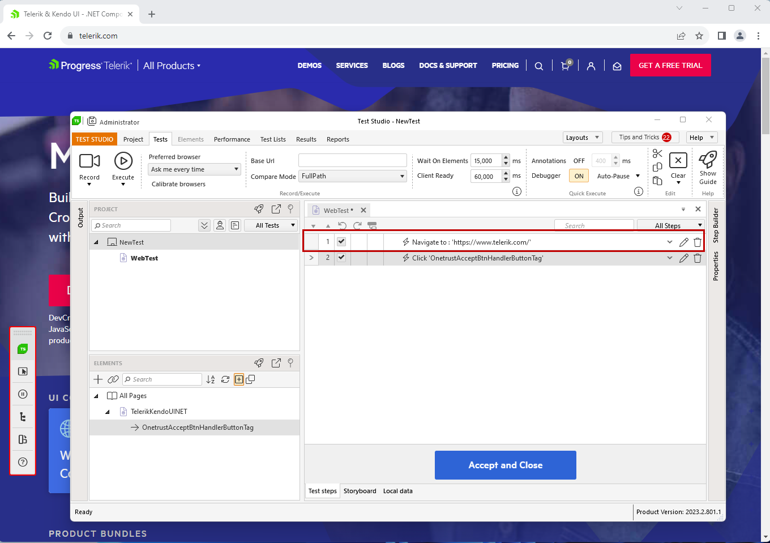Open the All Steps filter dropdown
Viewport: 770px width, 543px height.
tap(671, 225)
